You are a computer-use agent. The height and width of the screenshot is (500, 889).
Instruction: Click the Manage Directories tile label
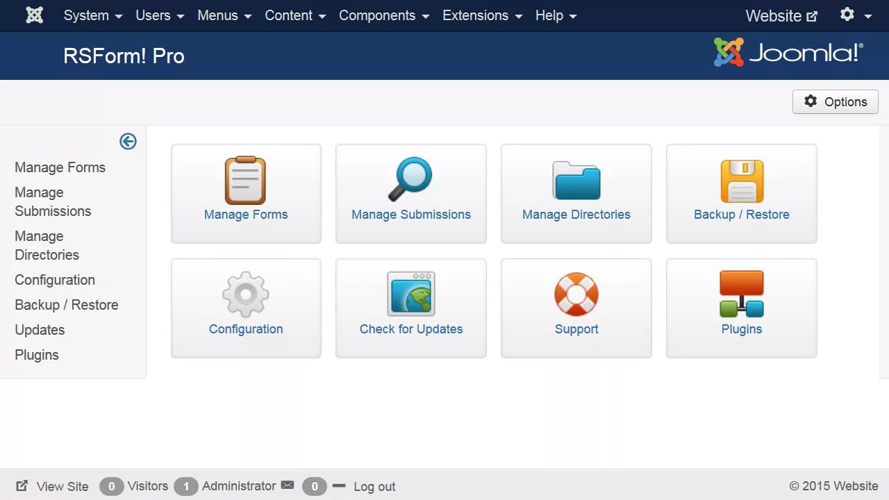coord(576,215)
